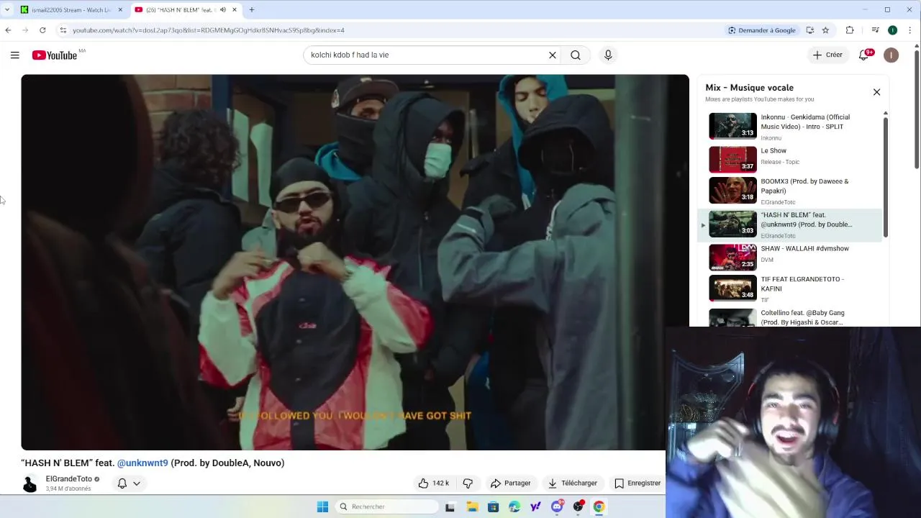Click the Rechercher taskbar search box
921x518 pixels.
387,506
